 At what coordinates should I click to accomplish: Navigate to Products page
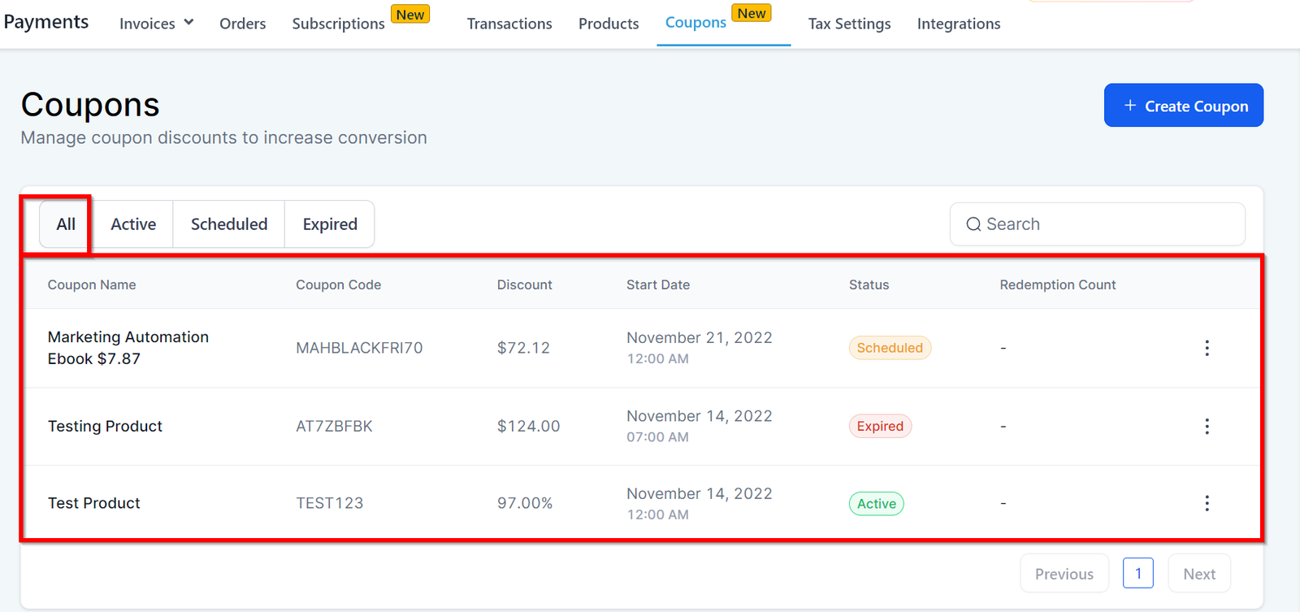609,24
